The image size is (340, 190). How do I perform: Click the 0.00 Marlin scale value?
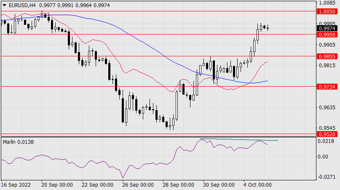(x=323, y=156)
